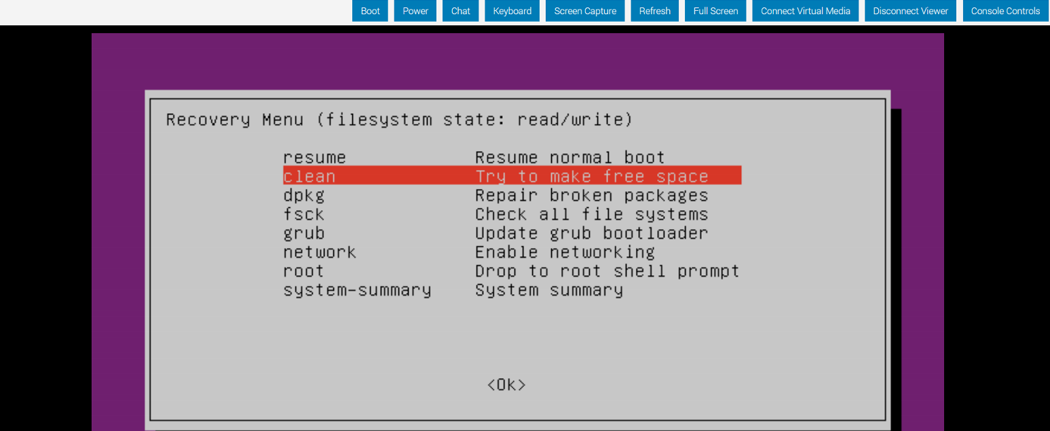
Task: Click the Screen Capture button
Action: pyautogui.click(x=585, y=11)
